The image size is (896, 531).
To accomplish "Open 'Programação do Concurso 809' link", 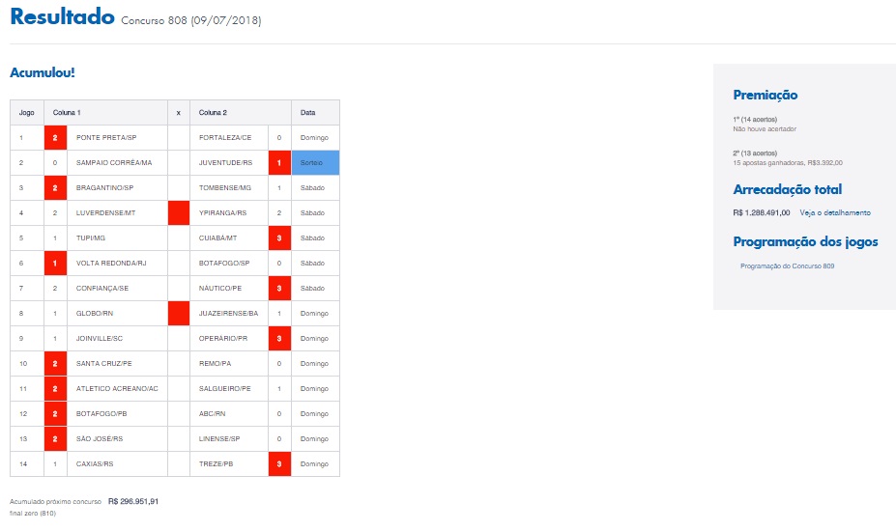I will [787, 265].
